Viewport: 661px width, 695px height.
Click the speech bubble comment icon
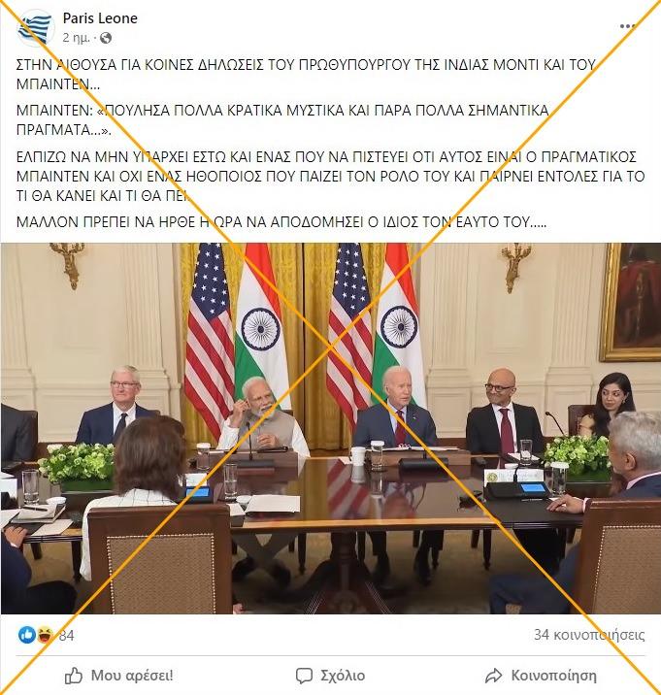(x=304, y=676)
